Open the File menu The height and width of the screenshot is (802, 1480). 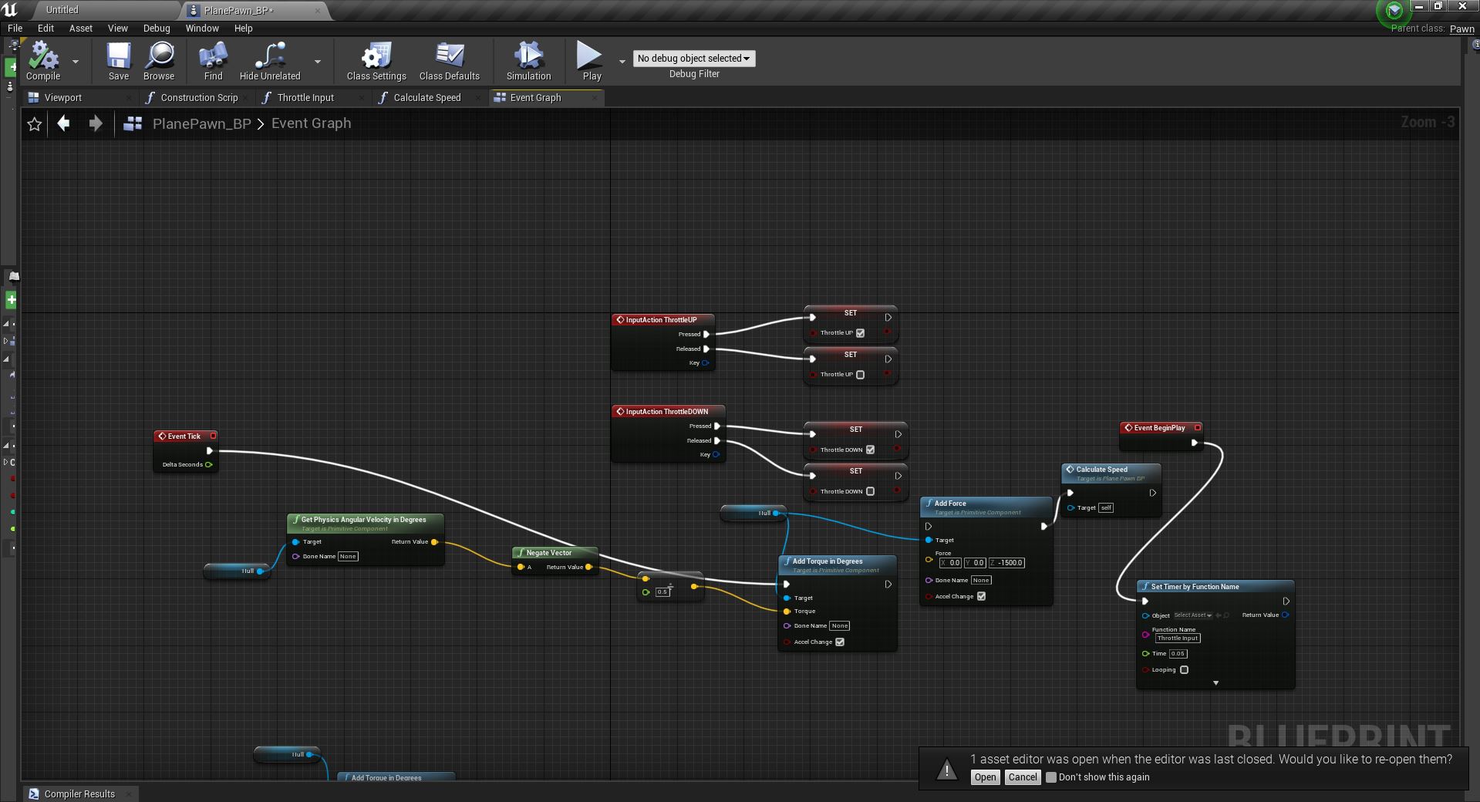click(x=15, y=28)
